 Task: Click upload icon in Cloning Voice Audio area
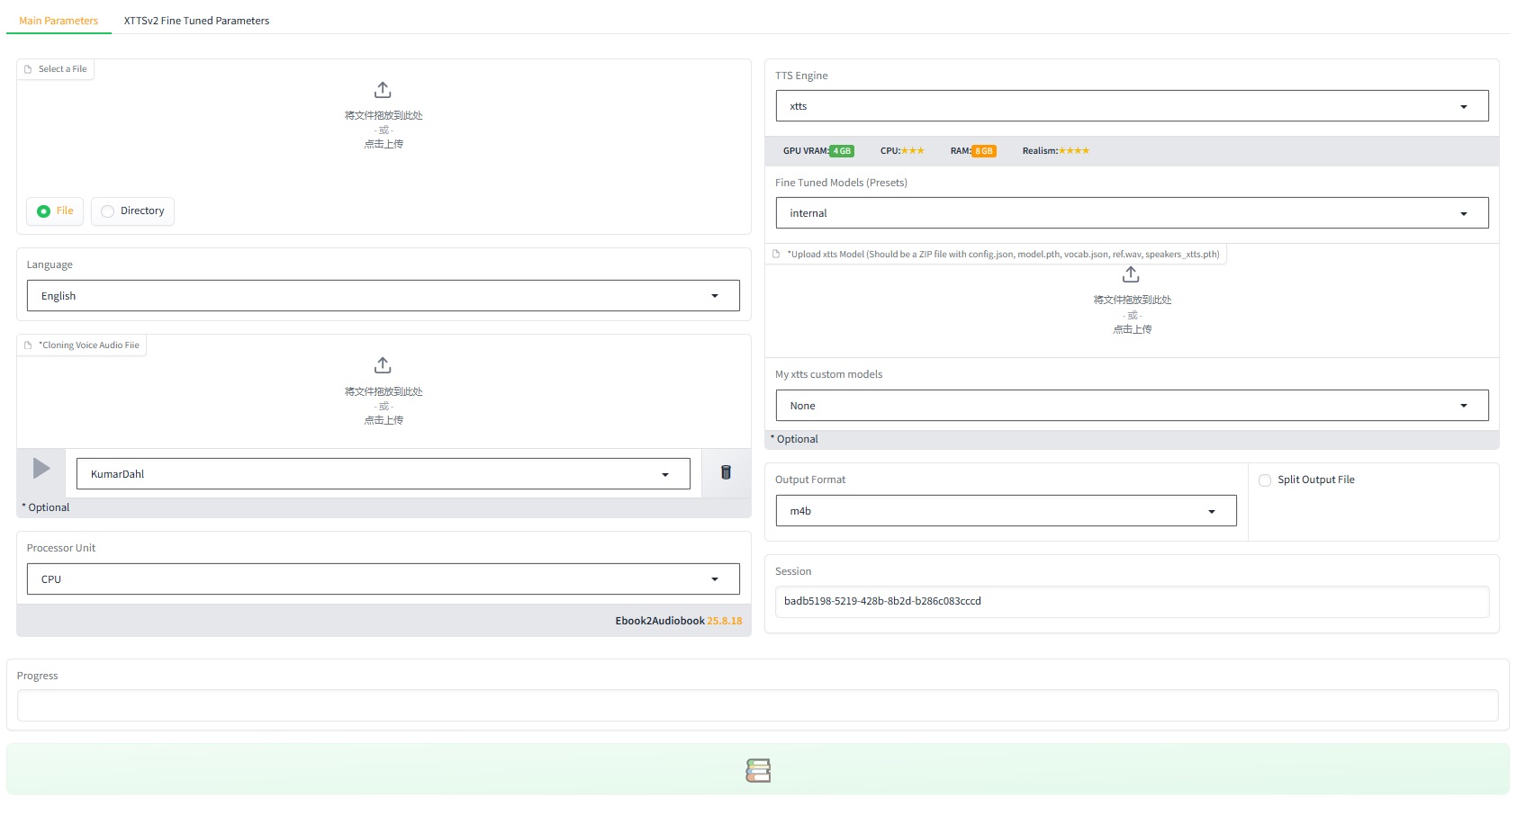[383, 365]
